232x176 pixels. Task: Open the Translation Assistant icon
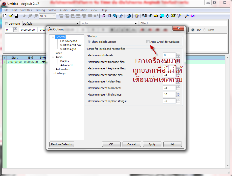pyautogui.click(x=156, y=16)
